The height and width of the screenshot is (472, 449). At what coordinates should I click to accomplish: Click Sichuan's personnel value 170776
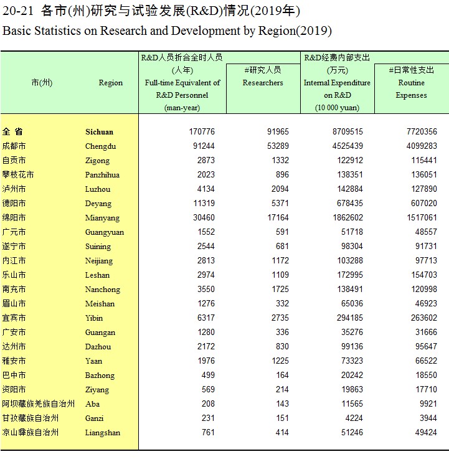pyautogui.click(x=202, y=132)
